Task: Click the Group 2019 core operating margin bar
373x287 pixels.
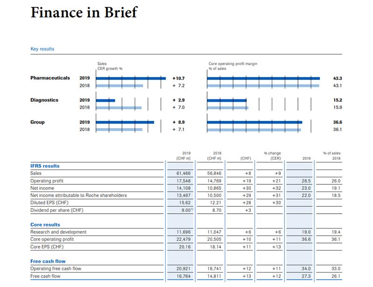Action: pyautogui.click(x=255, y=122)
